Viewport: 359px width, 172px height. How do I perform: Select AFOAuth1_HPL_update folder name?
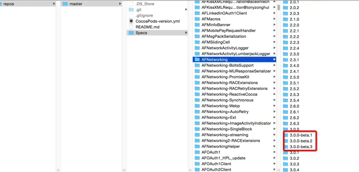(x=223, y=158)
